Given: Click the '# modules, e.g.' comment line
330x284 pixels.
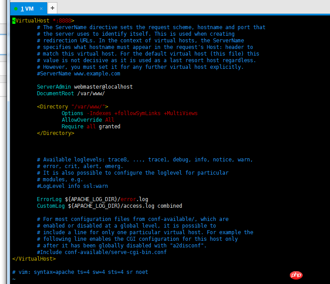Looking at the screenshot, I should (60, 179).
